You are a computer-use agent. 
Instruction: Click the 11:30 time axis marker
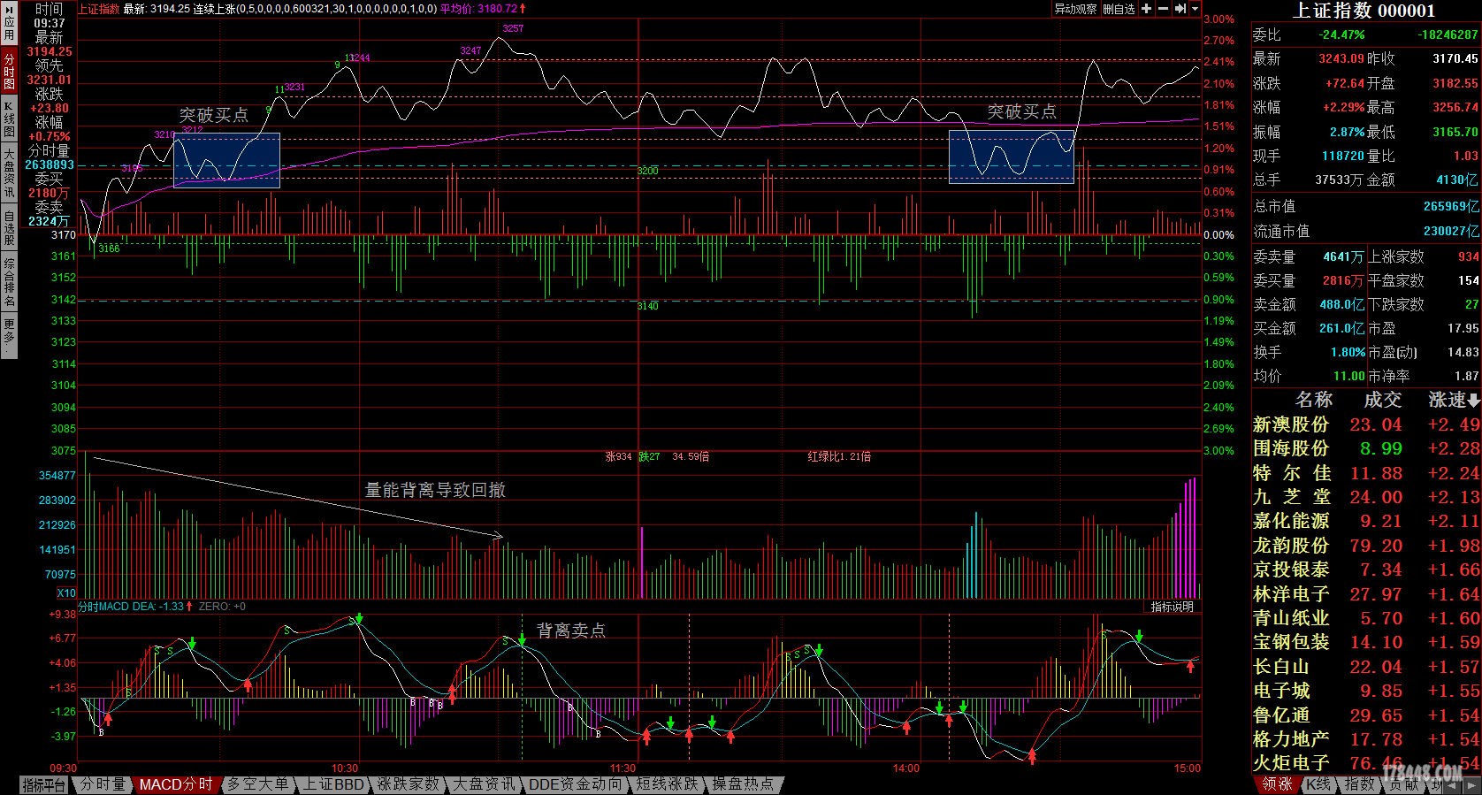click(x=623, y=768)
